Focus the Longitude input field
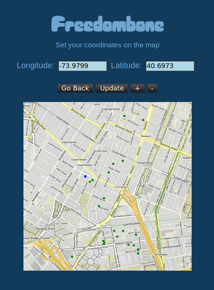 pos(83,66)
